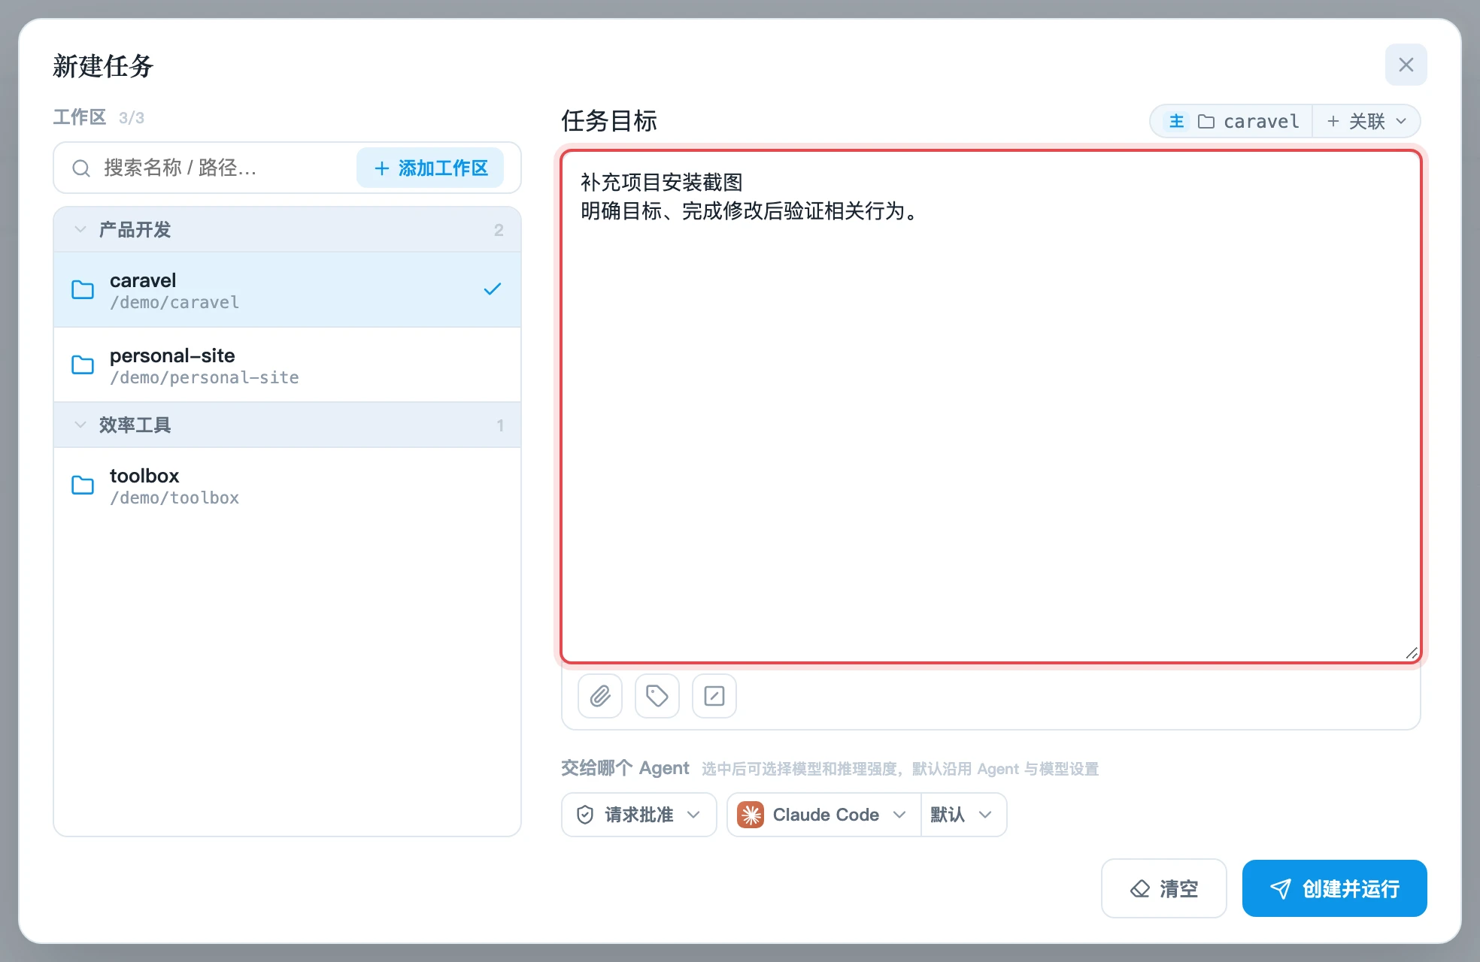The width and height of the screenshot is (1480, 962).
Task: Open the 默认 model dropdown
Action: click(963, 815)
